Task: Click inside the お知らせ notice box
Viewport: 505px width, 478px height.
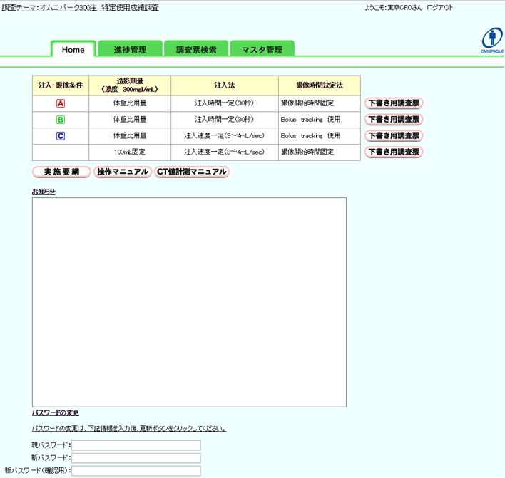Action: click(190, 302)
